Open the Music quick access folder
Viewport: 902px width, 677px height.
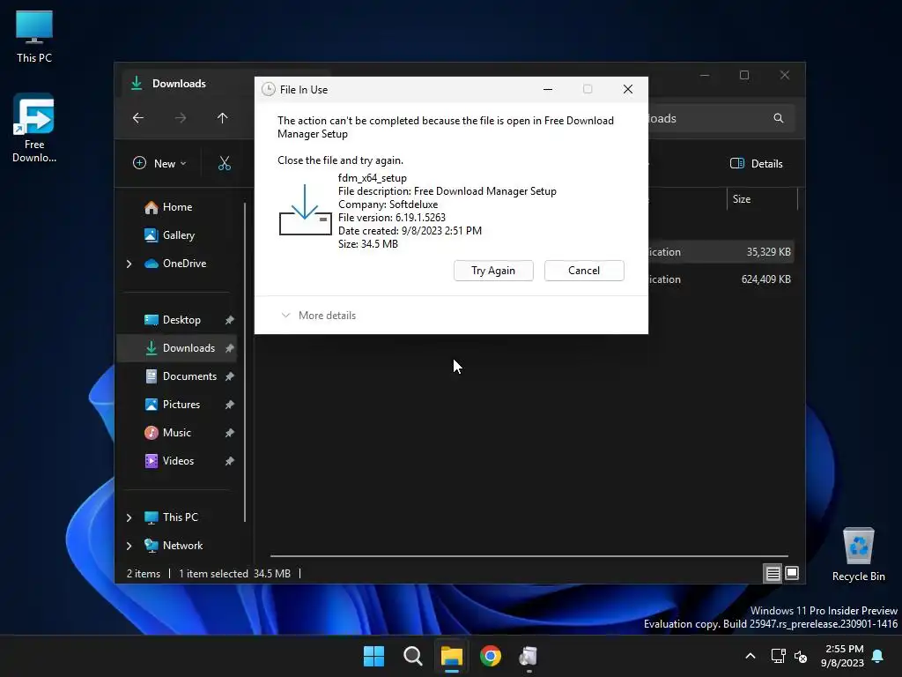(x=176, y=432)
